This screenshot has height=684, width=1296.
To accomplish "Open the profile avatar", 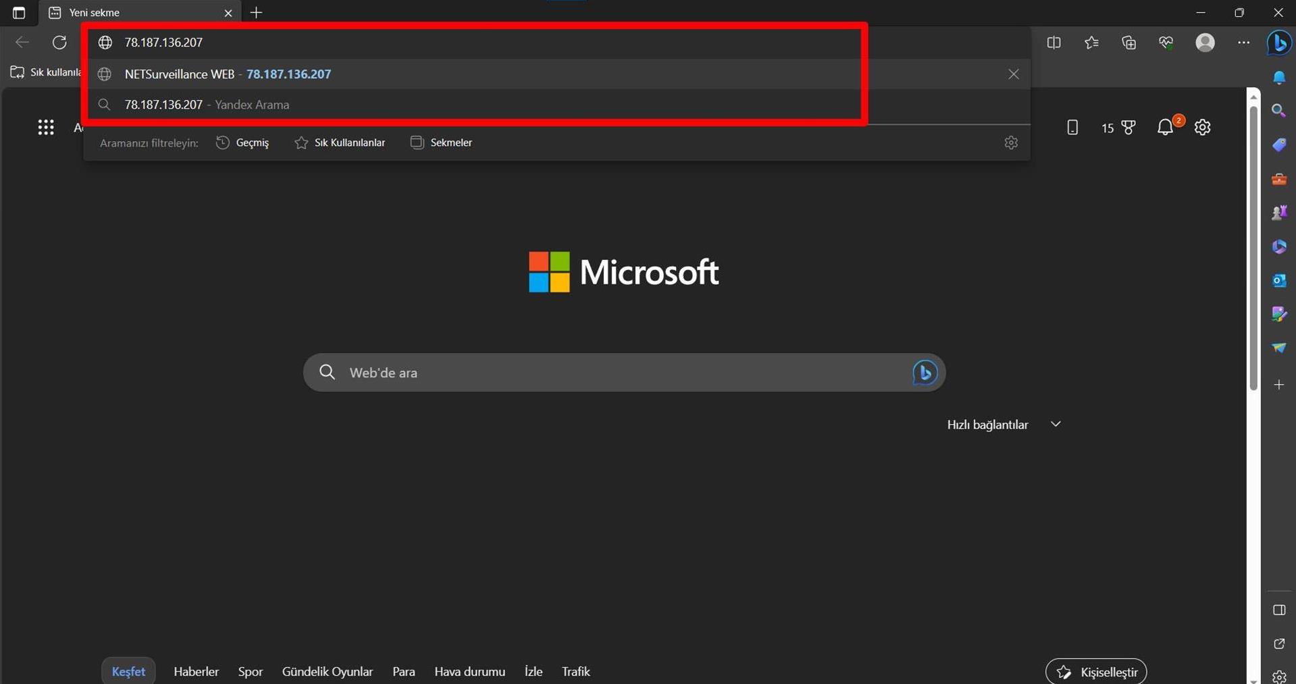I will (1205, 43).
